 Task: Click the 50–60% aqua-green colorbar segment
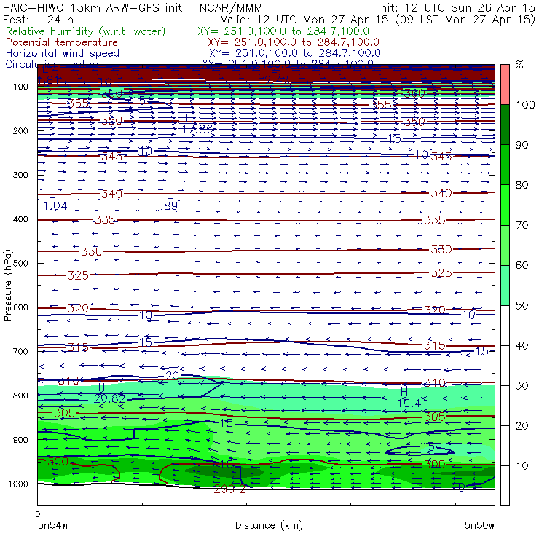(505, 286)
